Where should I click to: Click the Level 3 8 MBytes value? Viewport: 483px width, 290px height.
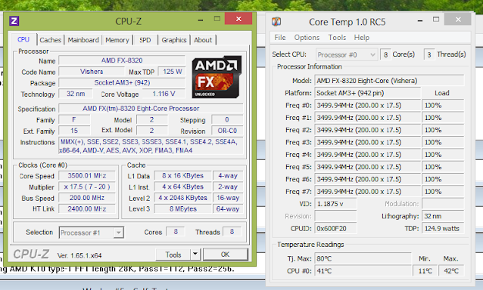click(x=183, y=209)
